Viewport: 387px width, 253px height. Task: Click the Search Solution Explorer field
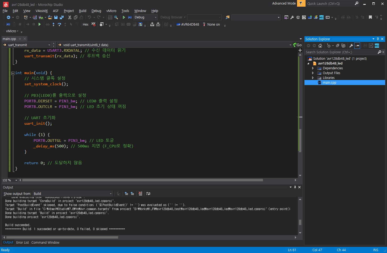click(x=341, y=52)
